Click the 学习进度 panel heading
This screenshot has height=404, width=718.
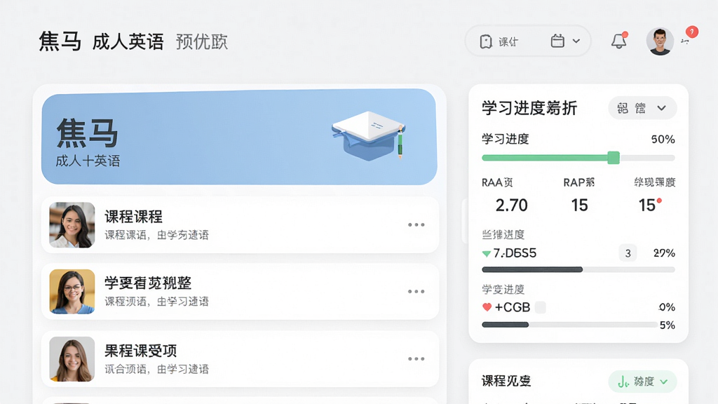[x=529, y=108]
